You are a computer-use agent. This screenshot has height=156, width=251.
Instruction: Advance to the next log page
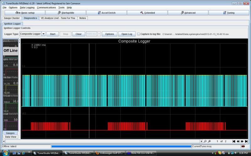242,141
